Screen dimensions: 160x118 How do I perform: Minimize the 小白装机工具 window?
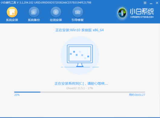tap(151, 3)
